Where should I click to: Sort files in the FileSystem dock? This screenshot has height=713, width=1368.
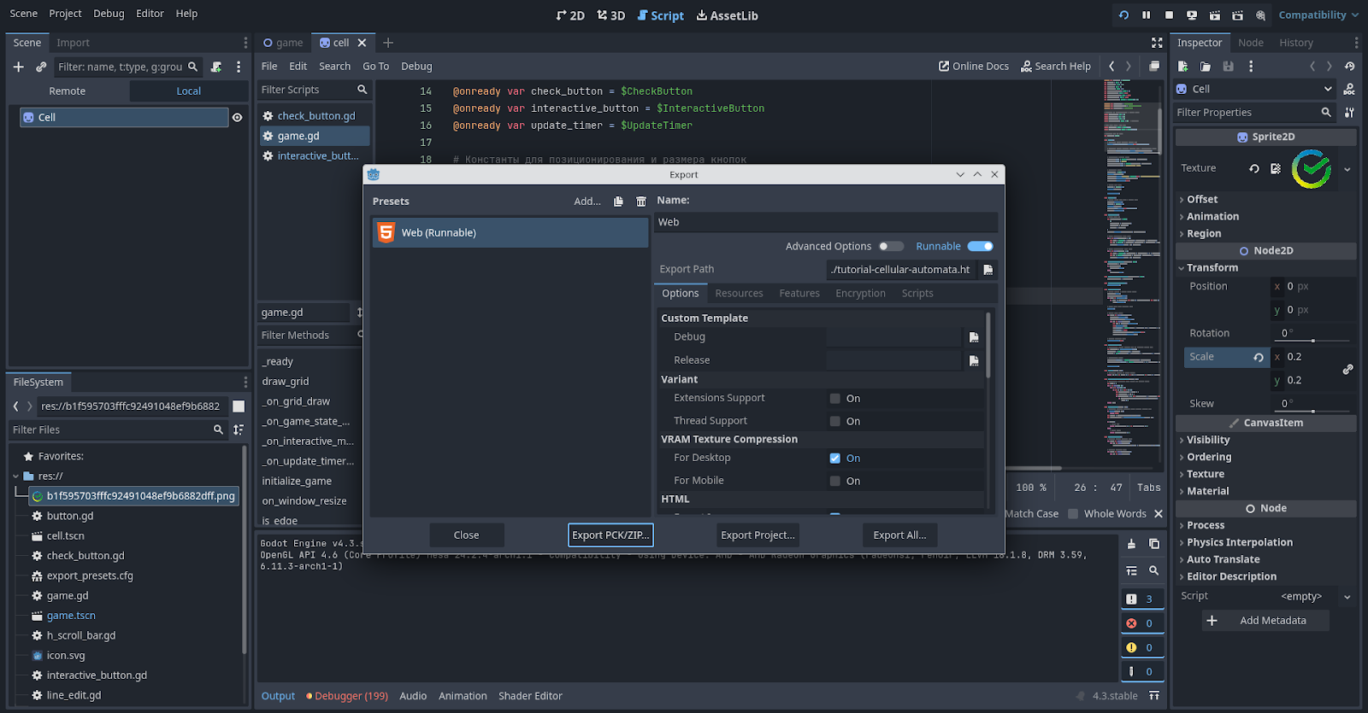pyautogui.click(x=239, y=430)
